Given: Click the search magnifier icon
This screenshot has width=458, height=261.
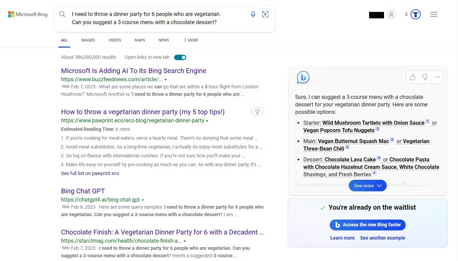Looking at the screenshot, I should coord(62,14).
